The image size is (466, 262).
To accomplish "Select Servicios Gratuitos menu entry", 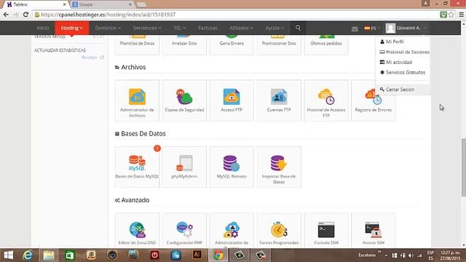I will [x=403, y=72].
